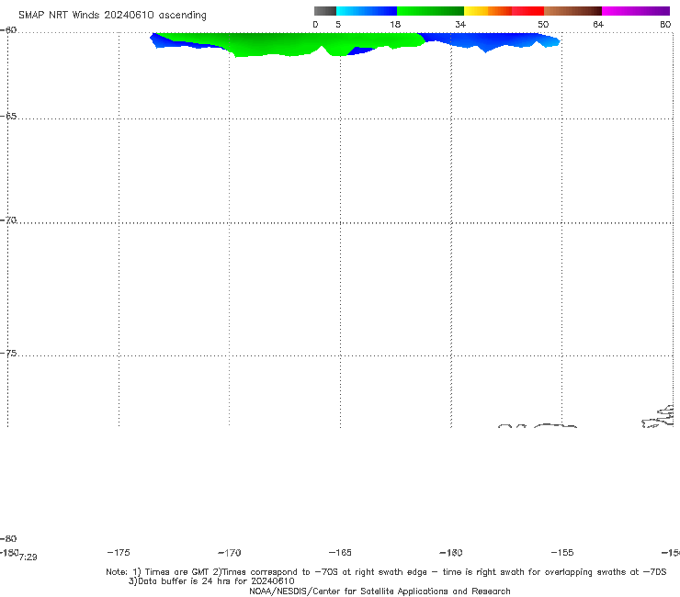The height and width of the screenshot is (597, 680).
Task: Select the brown segment of the colorbar
Action: (572, 11)
